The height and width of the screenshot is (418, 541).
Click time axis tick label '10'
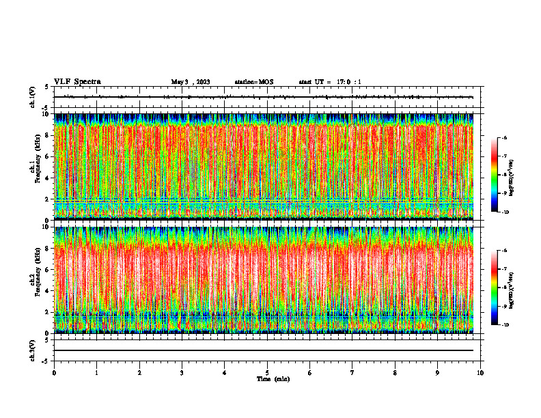pos(480,373)
